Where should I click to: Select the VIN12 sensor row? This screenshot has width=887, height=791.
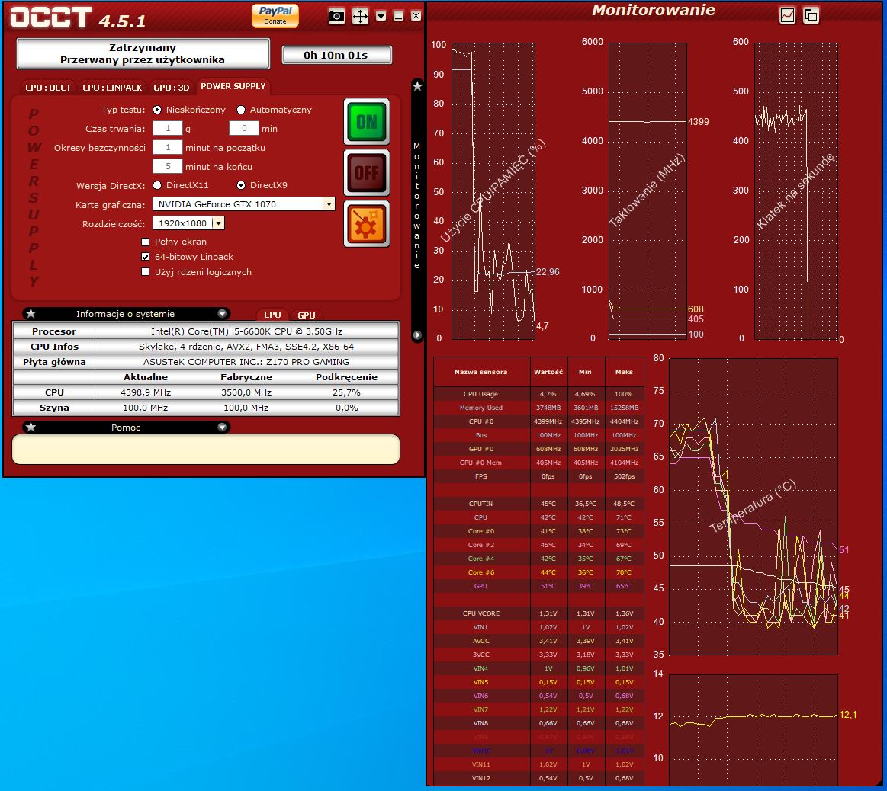(x=538, y=778)
